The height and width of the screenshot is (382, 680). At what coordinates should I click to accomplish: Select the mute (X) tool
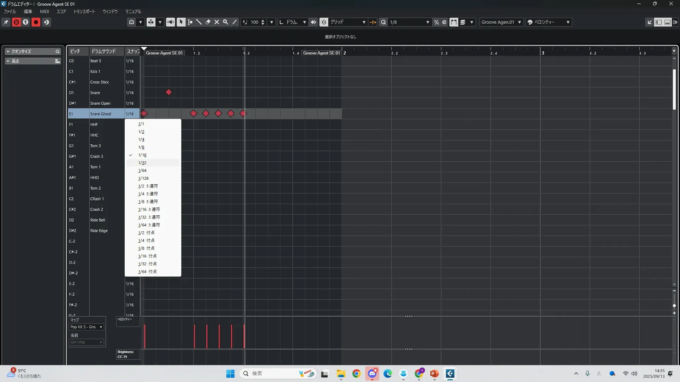point(217,22)
